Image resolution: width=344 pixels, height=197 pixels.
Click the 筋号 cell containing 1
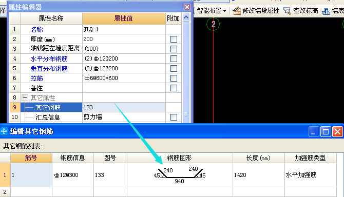coord(31,175)
